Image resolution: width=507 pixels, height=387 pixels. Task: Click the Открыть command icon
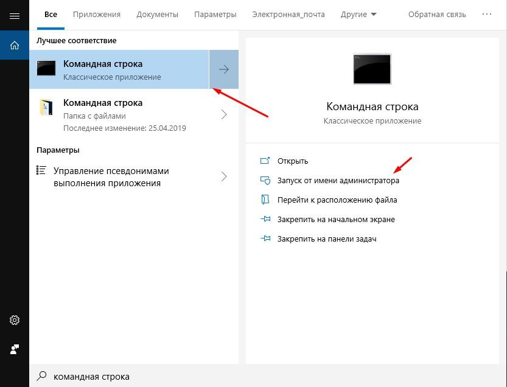click(x=265, y=160)
